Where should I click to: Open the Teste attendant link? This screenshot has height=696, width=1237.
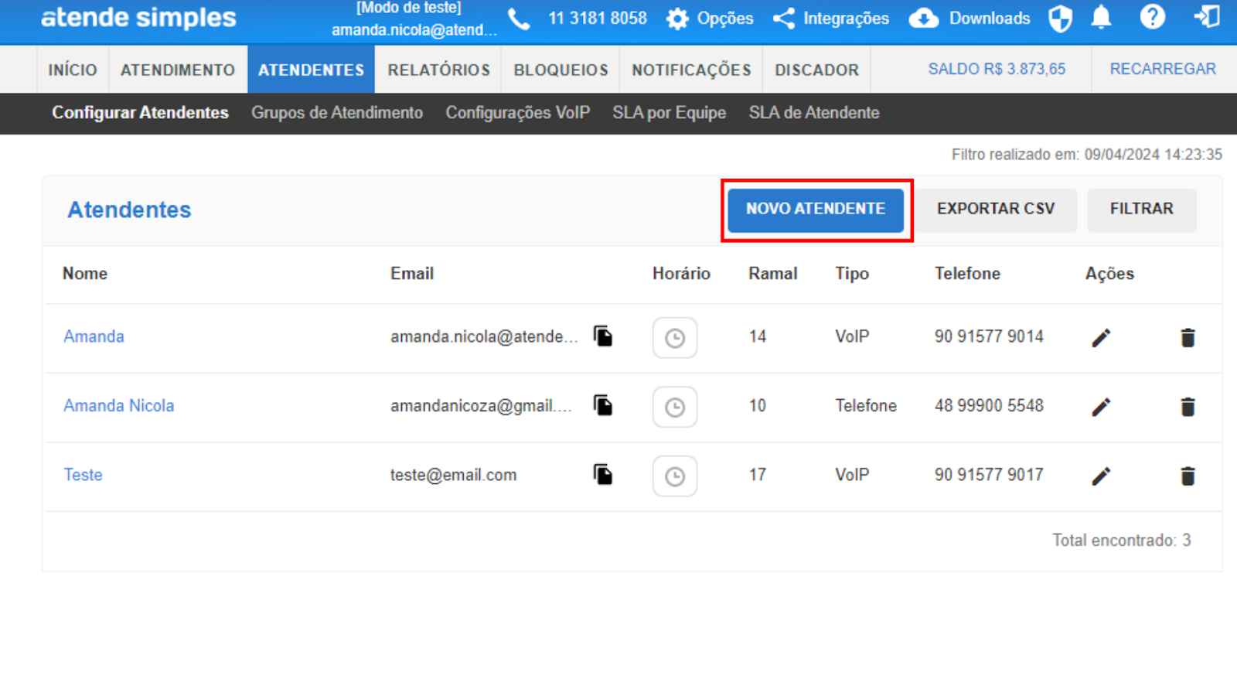(83, 474)
